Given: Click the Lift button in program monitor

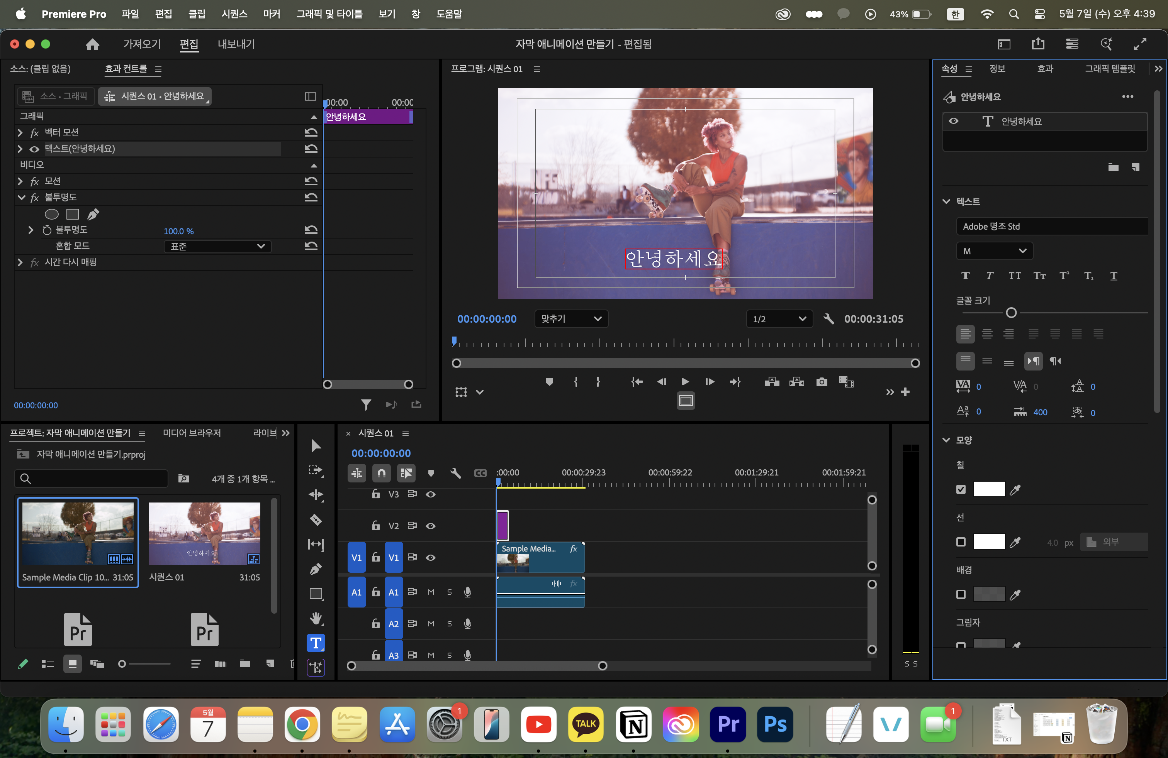Looking at the screenshot, I should pos(772,381).
